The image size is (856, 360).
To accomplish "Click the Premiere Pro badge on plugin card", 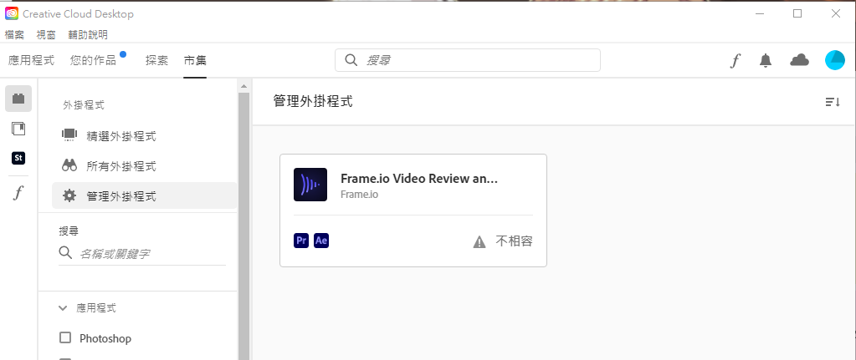I will (301, 241).
